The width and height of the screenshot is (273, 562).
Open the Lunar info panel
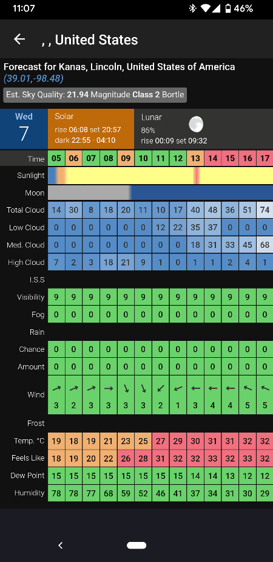pos(204,129)
